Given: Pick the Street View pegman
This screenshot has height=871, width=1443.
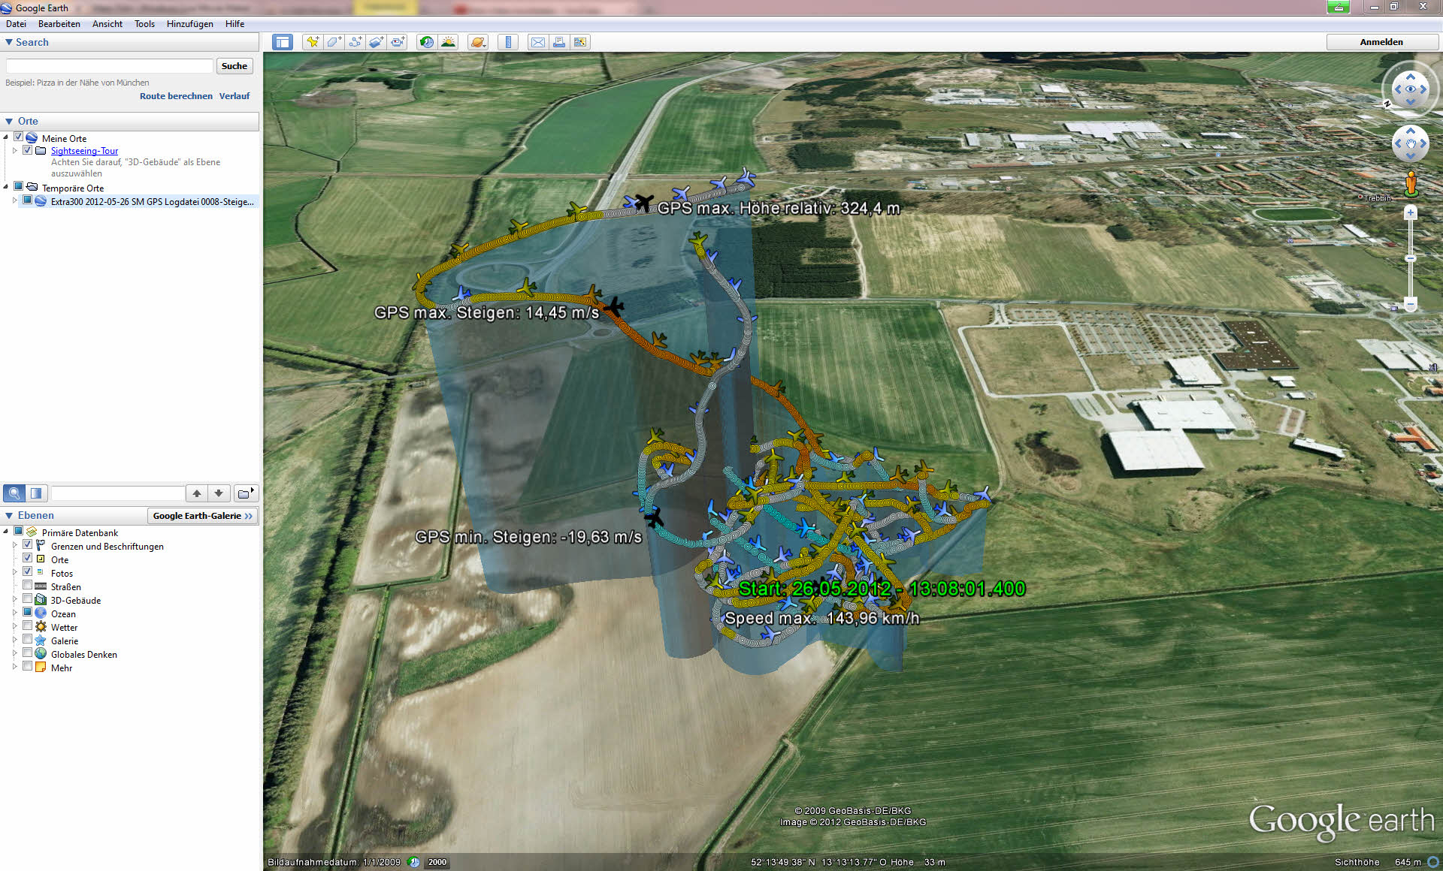Looking at the screenshot, I should click(1411, 183).
